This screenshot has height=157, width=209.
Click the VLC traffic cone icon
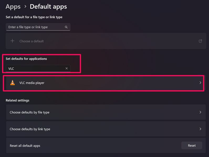click(12, 83)
